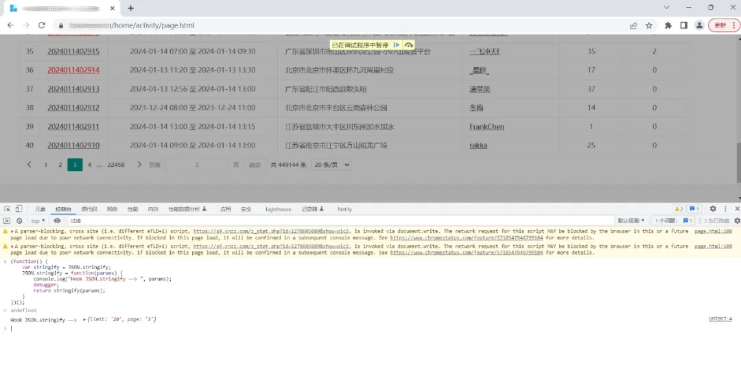Viewport: 741px width, 372px height.
Task: Resume script execution in the paused banner
Action: pyautogui.click(x=397, y=45)
